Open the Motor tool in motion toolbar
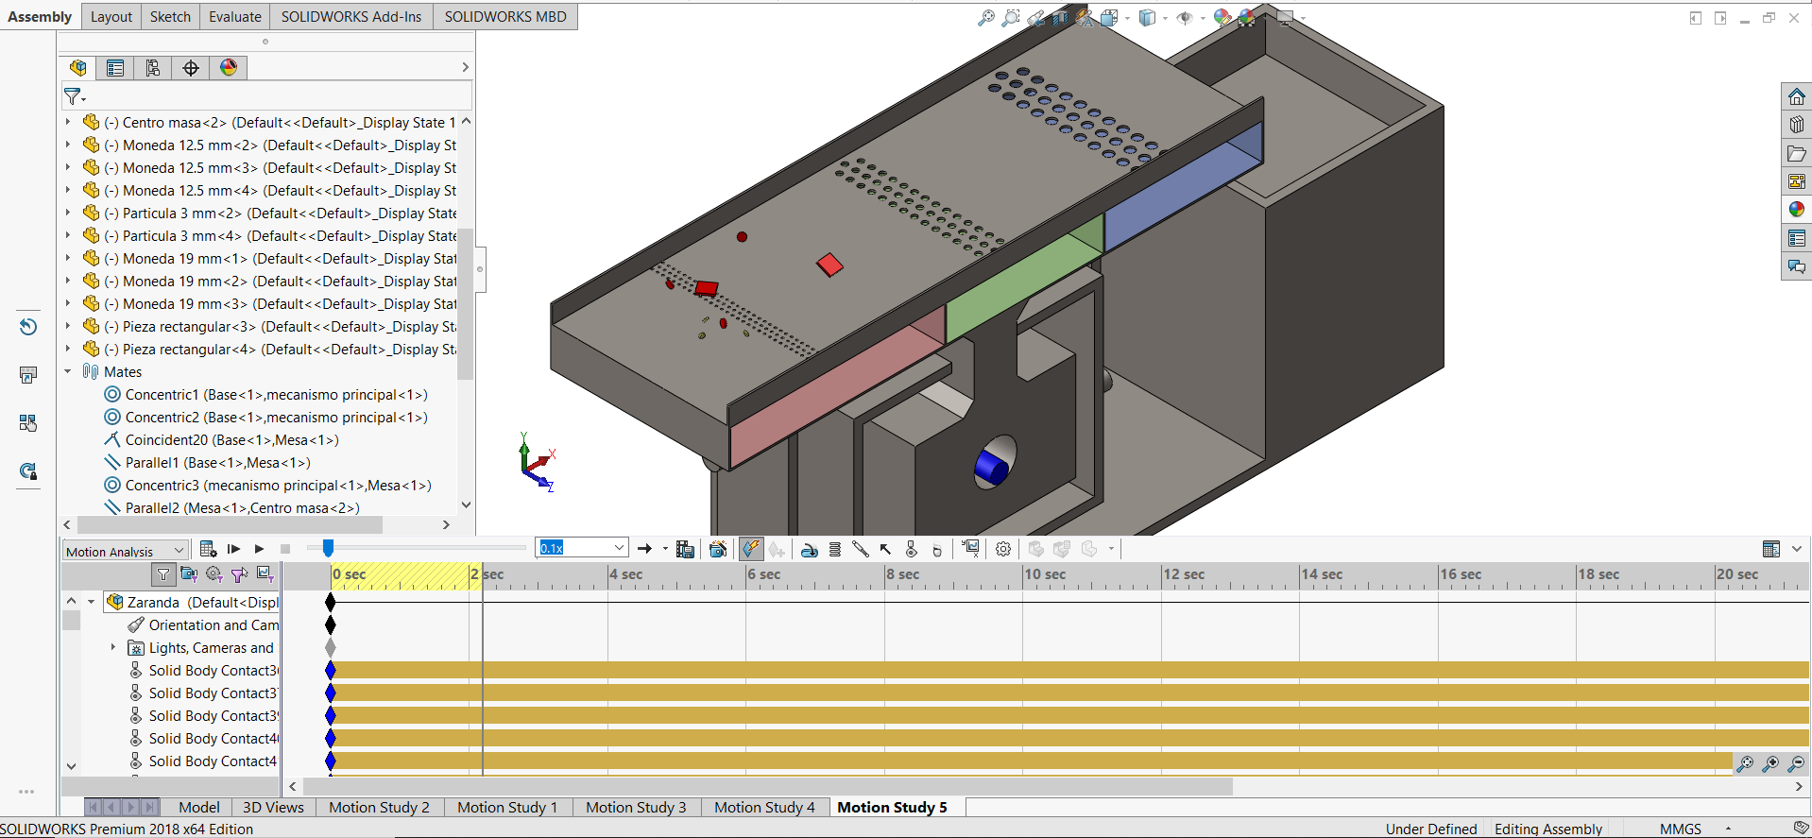Screen dimensions: 1812x838 pyautogui.click(x=810, y=549)
